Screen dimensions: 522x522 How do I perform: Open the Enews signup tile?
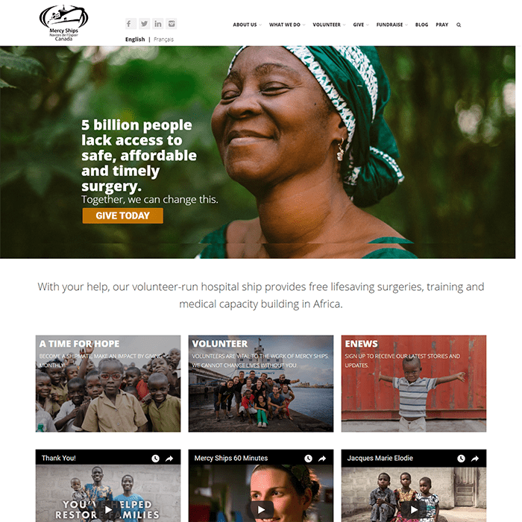pyautogui.click(x=414, y=383)
